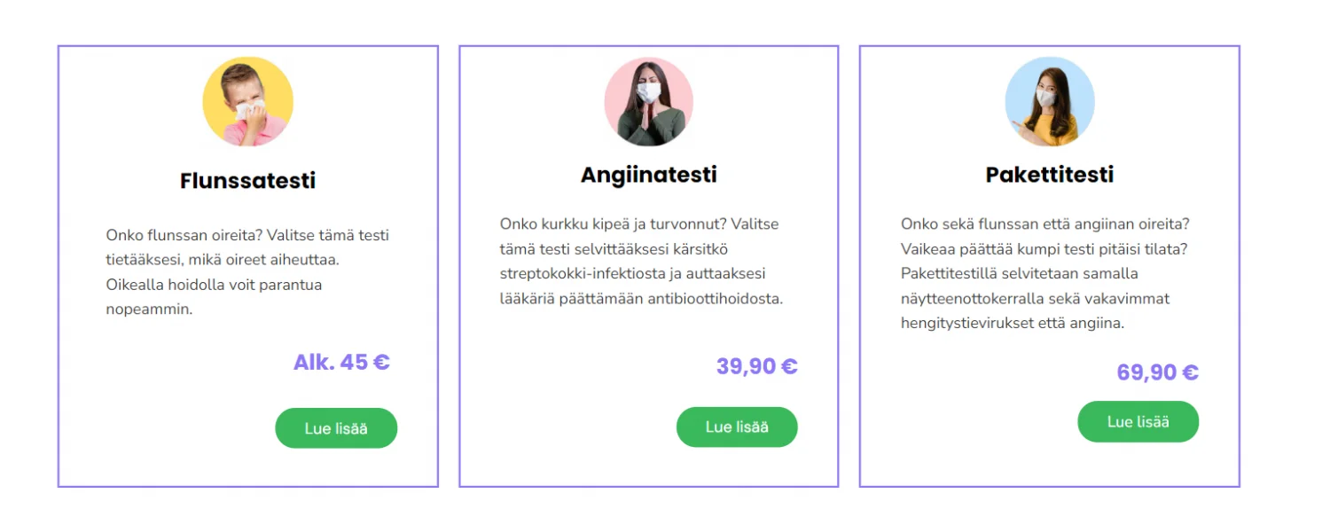Screen dimensions: 1330x525
Task: Click the 39,90 € price
Action: 756,366
